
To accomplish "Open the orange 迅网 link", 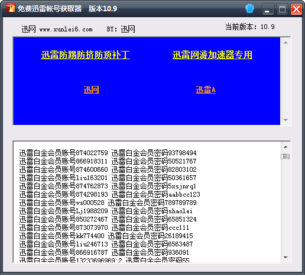I will coord(92,89).
